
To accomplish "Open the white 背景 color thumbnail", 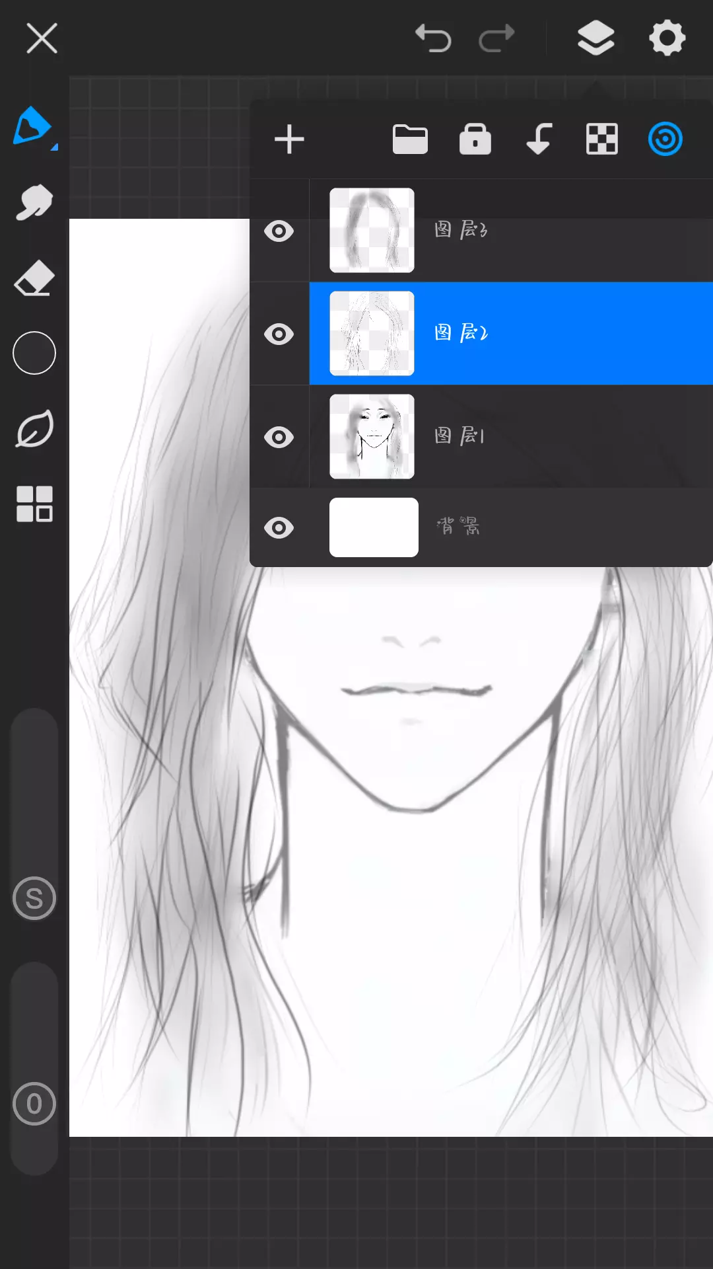I will click(x=374, y=527).
